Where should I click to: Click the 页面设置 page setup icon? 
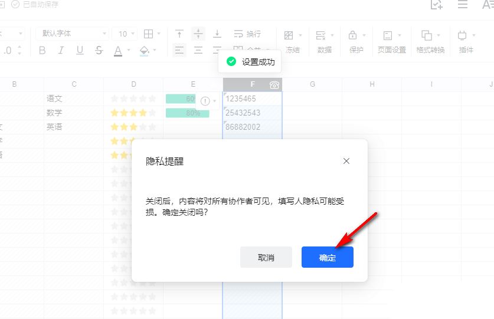point(388,35)
